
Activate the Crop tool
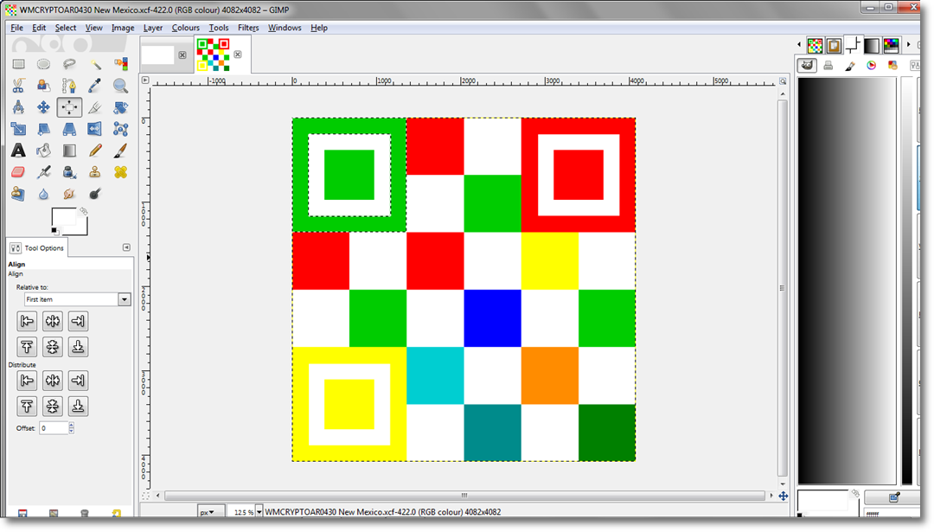[95, 107]
